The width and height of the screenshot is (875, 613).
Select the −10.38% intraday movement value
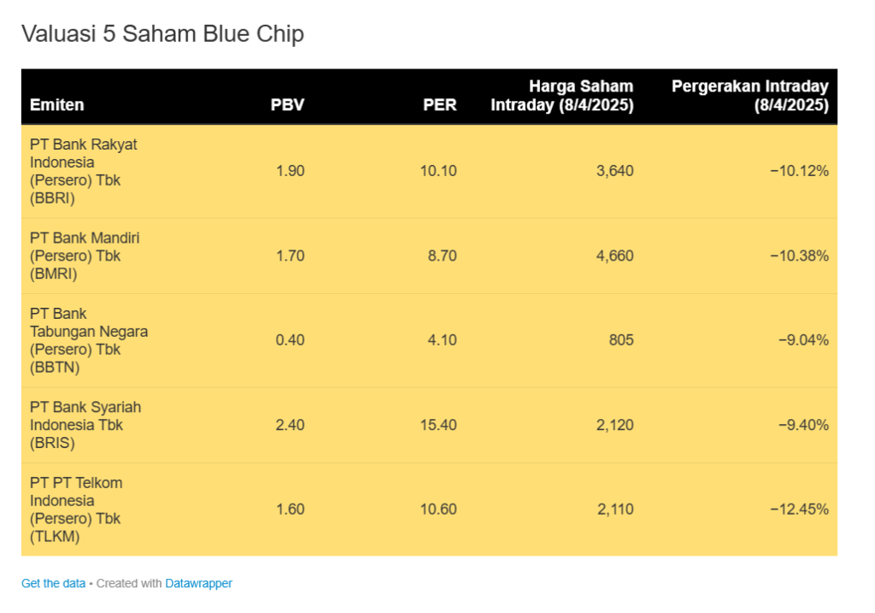[x=799, y=256]
